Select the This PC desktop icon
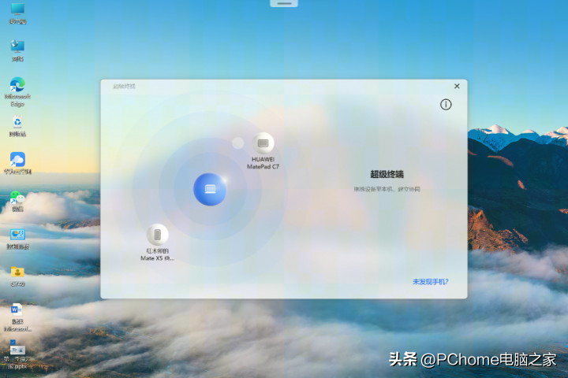This screenshot has height=378, width=568. [17, 10]
